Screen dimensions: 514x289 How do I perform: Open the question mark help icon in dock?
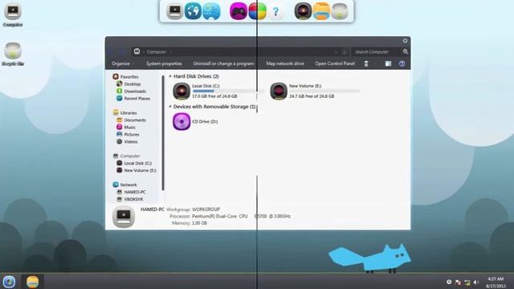coord(275,12)
